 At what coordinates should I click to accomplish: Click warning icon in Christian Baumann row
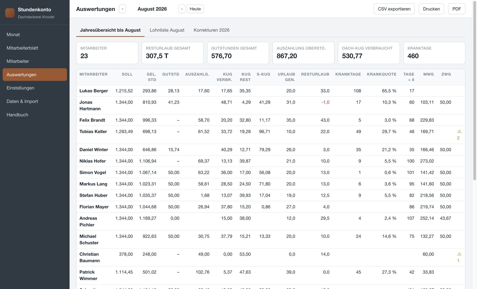[x=459, y=254]
